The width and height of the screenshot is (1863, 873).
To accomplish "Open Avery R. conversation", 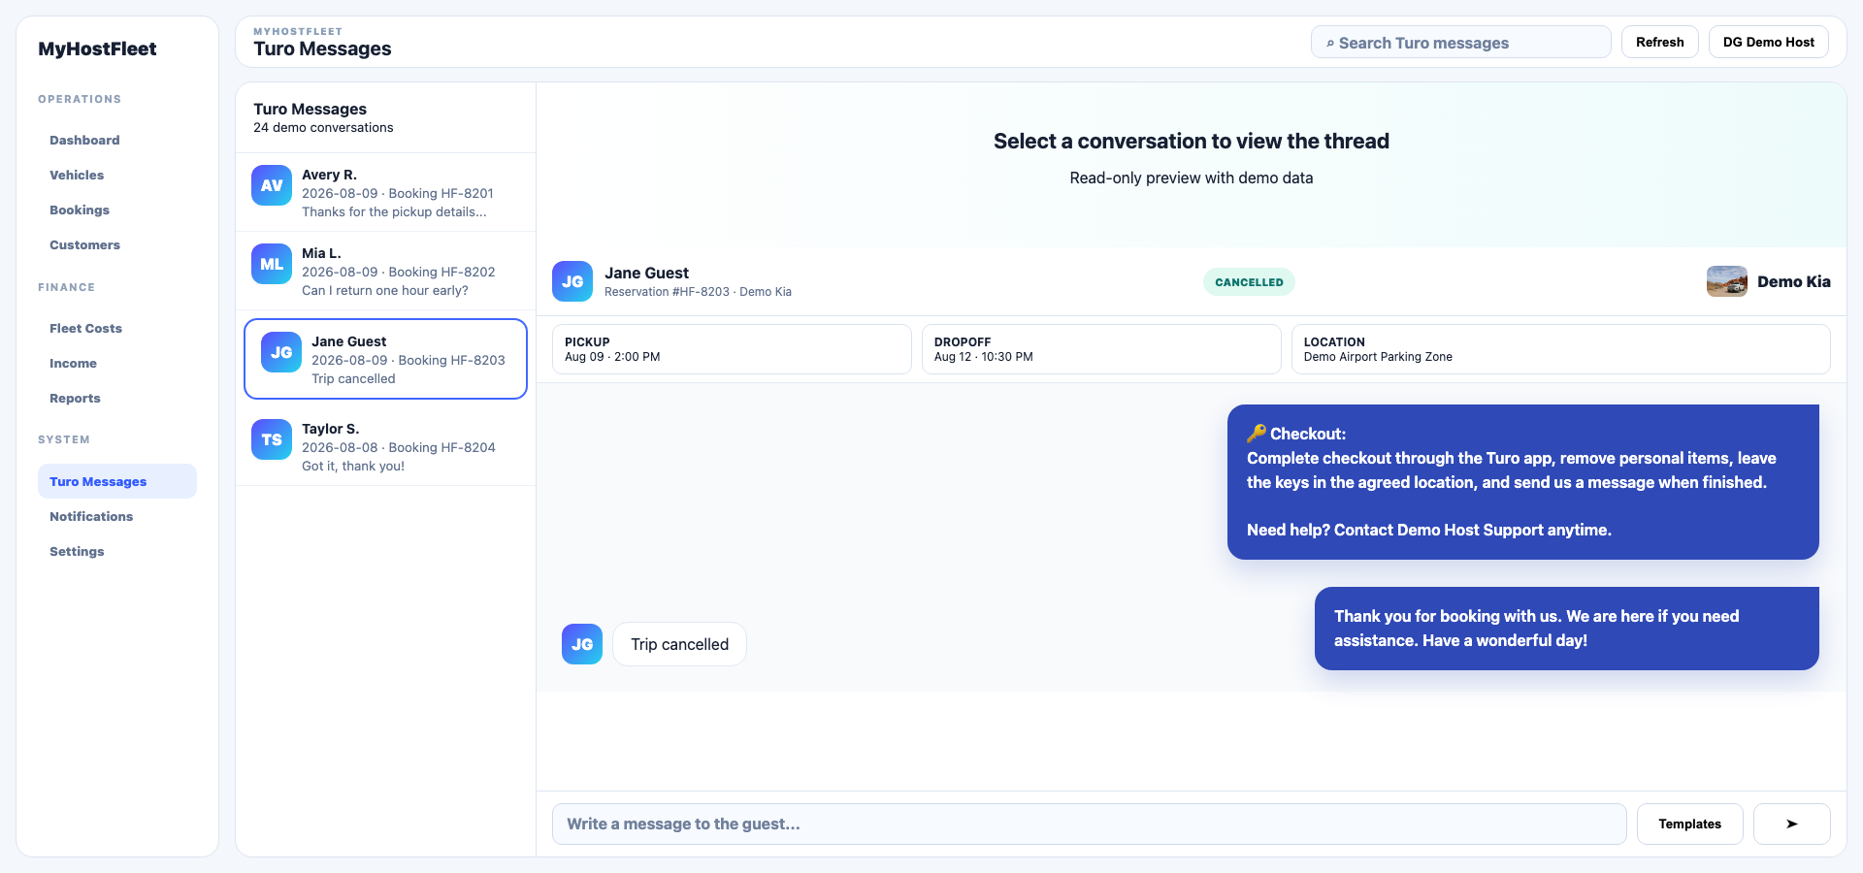I will tap(385, 192).
